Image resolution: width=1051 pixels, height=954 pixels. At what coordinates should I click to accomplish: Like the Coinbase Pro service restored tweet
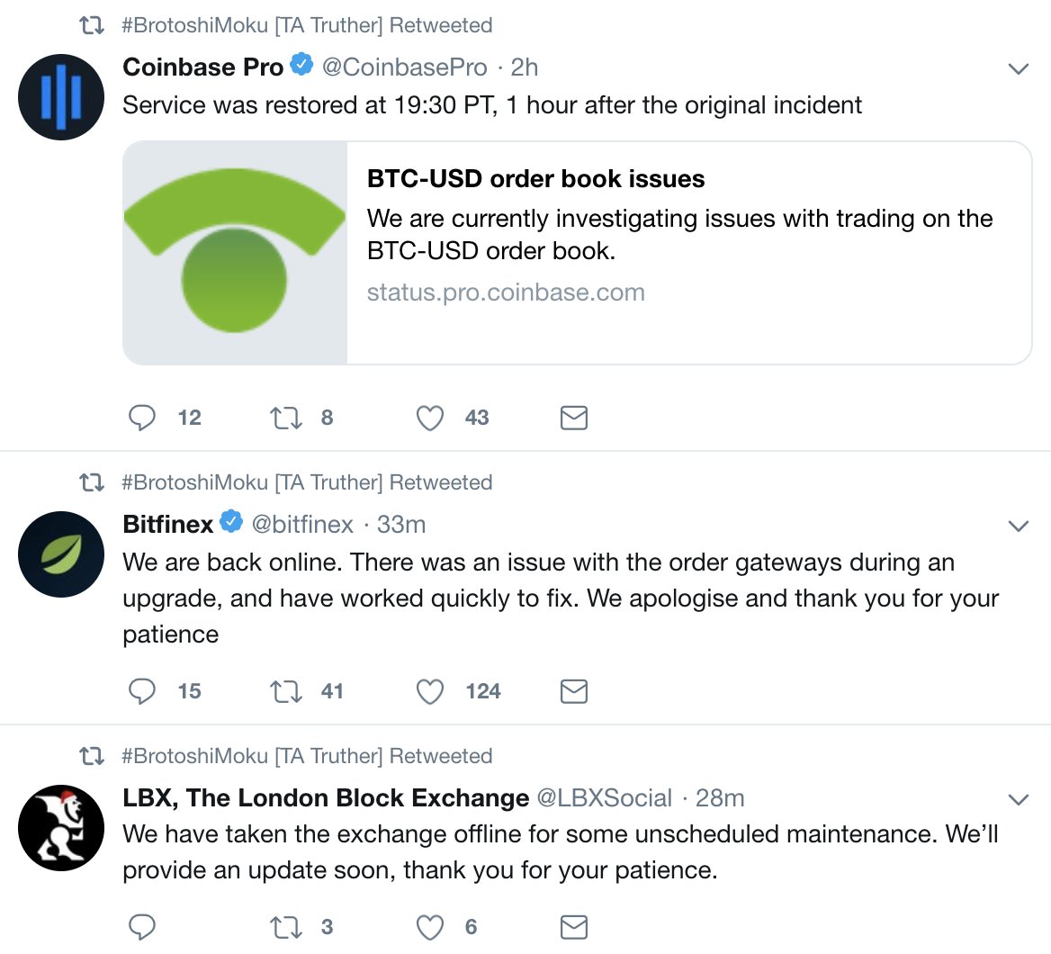[429, 418]
